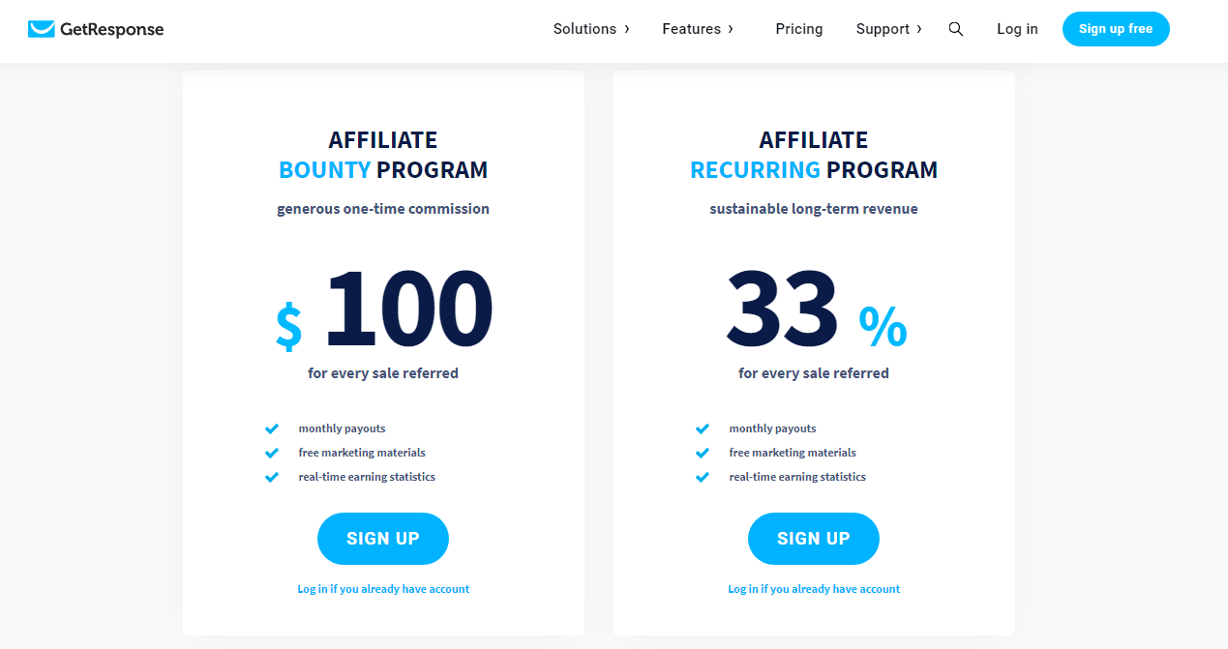Screen dimensions: 1228x649
Task: Click Log in link under Bounty program
Action: 383,589
